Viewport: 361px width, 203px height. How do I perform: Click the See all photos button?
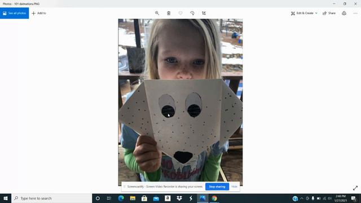point(15,13)
